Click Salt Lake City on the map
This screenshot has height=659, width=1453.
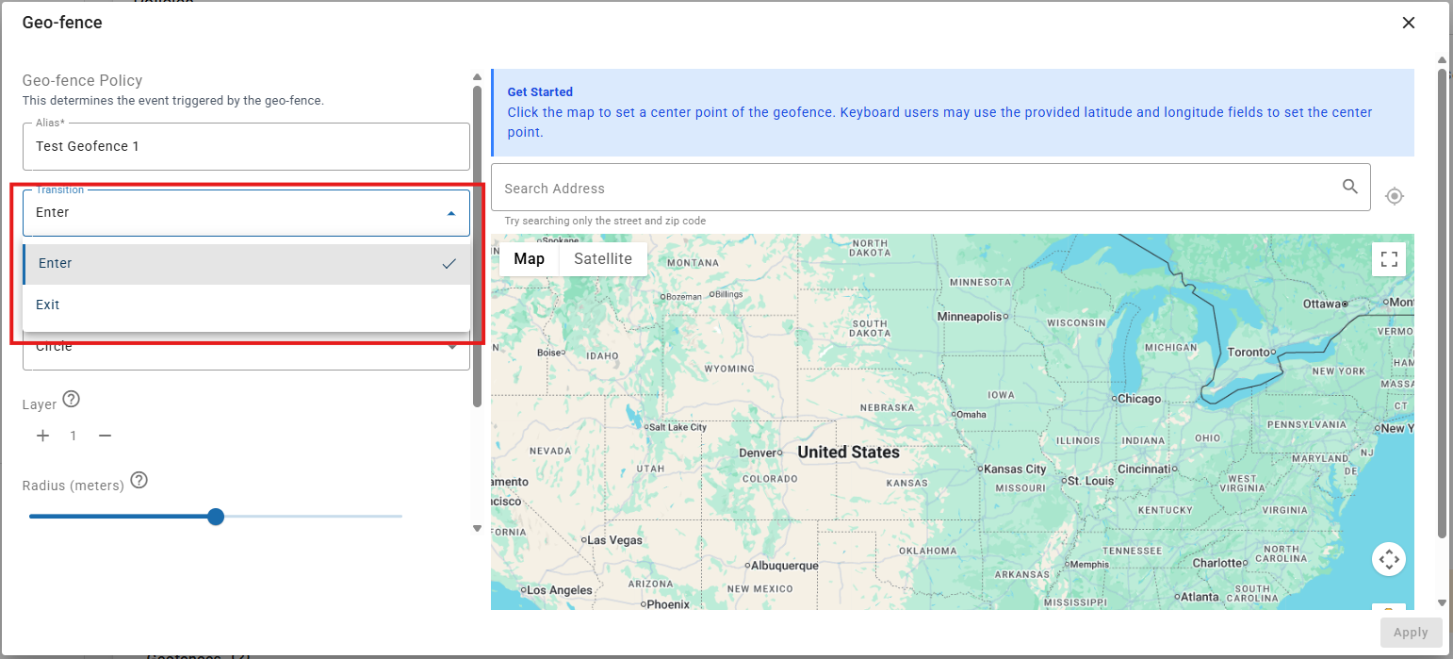tap(678, 427)
